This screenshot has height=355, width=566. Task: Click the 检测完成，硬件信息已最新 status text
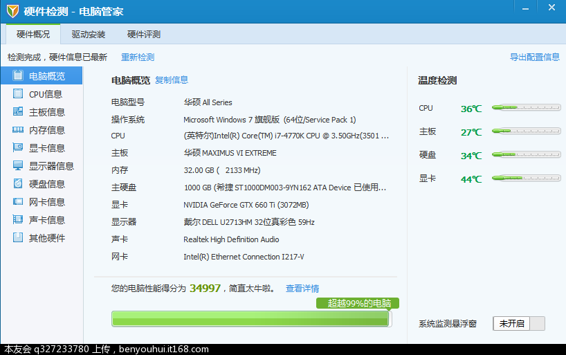57,57
